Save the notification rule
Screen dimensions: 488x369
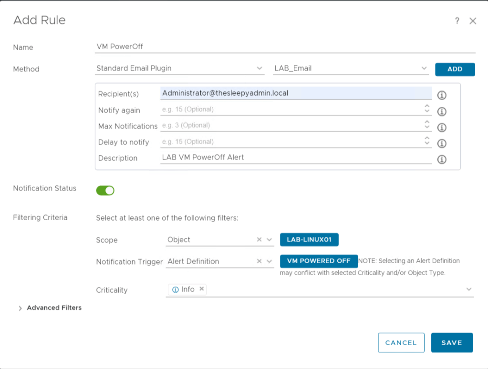pos(451,342)
